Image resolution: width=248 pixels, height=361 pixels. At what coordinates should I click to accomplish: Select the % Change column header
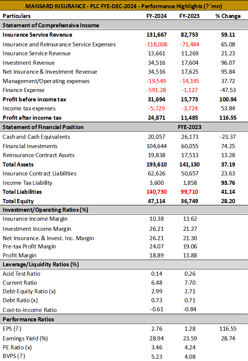point(228,16)
